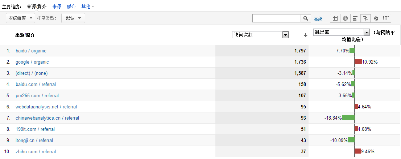The image size is (401, 159).
Task: Switch primary dimension to 媒介
Action: (71, 7)
